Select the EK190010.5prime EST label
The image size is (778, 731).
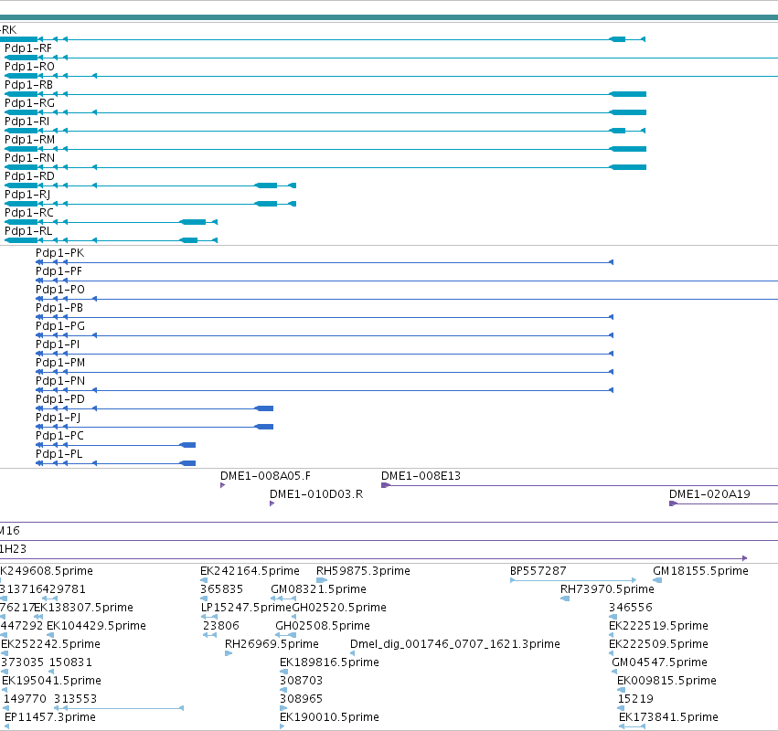(329, 717)
